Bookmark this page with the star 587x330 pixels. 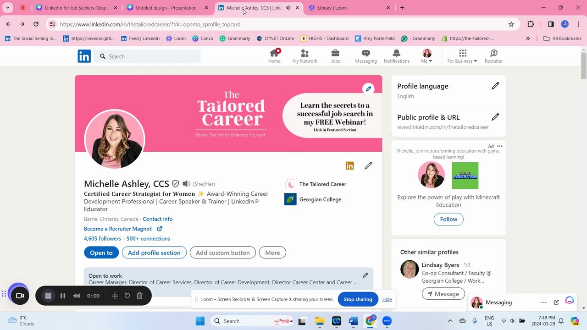pyautogui.click(x=511, y=24)
